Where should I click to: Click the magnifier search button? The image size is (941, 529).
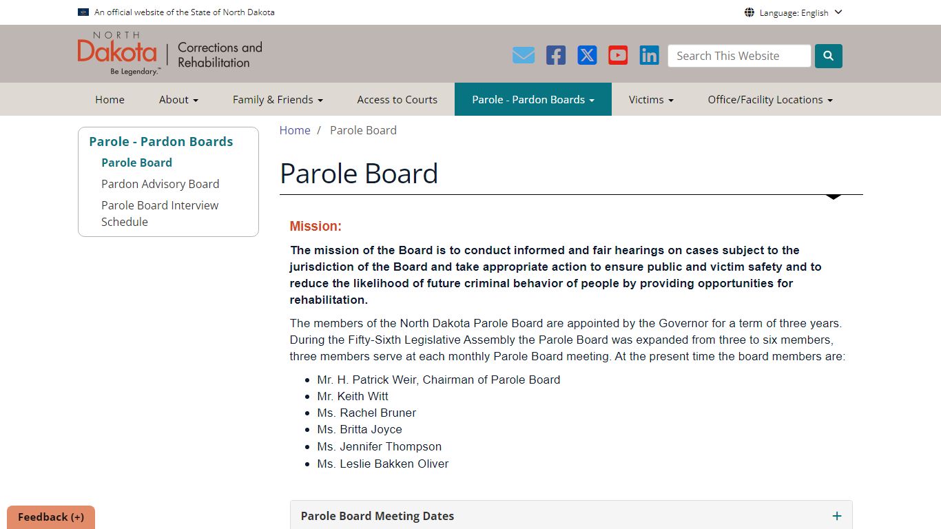coord(829,56)
